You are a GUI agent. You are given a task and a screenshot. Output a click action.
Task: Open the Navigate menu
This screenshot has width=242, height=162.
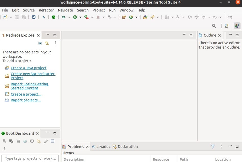coord(66,10)
